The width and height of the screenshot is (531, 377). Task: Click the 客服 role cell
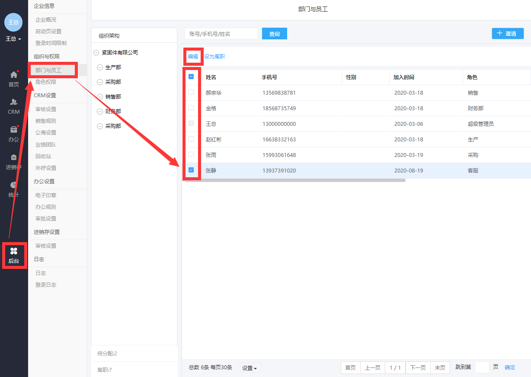[473, 171]
